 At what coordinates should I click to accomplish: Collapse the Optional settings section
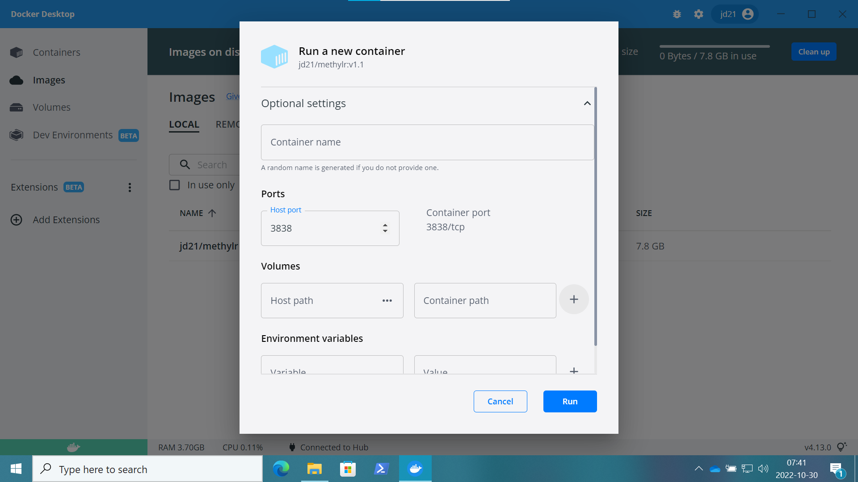[x=587, y=104]
